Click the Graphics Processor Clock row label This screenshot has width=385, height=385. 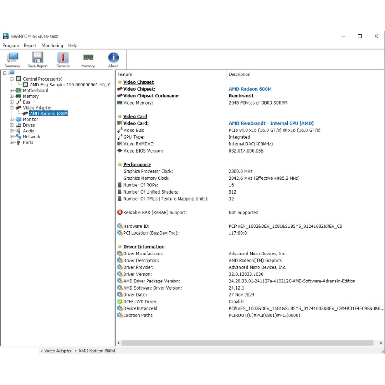(x=148, y=171)
